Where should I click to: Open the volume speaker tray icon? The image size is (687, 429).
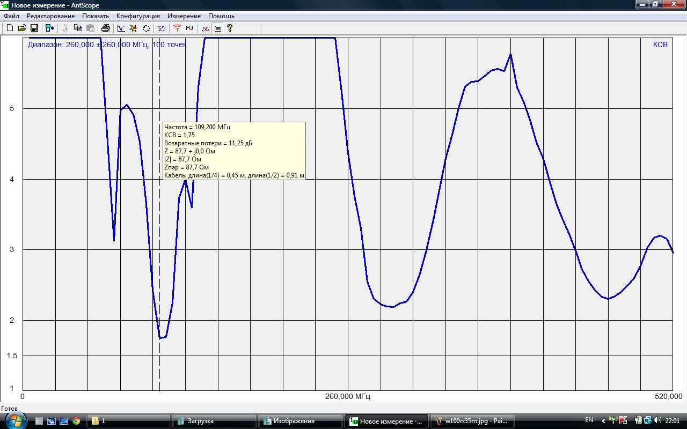[x=658, y=420]
